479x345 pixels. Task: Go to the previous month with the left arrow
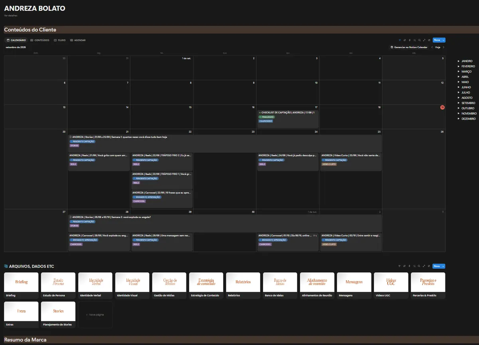[432, 47]
